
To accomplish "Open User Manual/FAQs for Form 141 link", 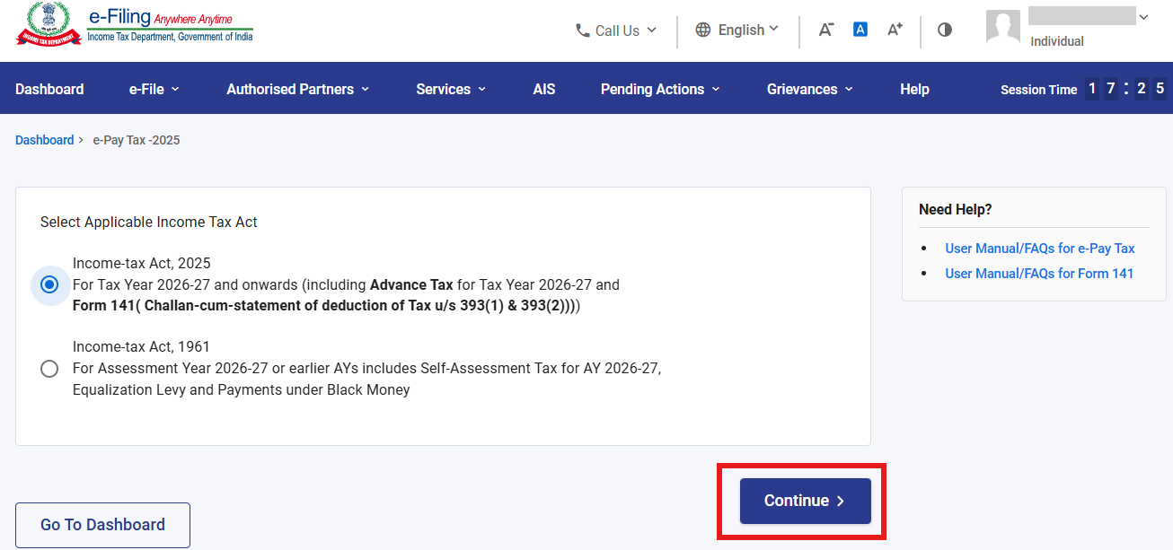I will [x=1039, y=273].
